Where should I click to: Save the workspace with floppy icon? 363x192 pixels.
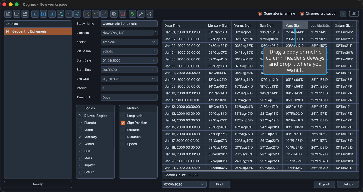(25, 14)
